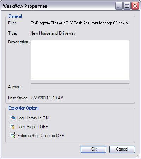
Task: Maximize the Workflow Properties window
Action: 127,6
